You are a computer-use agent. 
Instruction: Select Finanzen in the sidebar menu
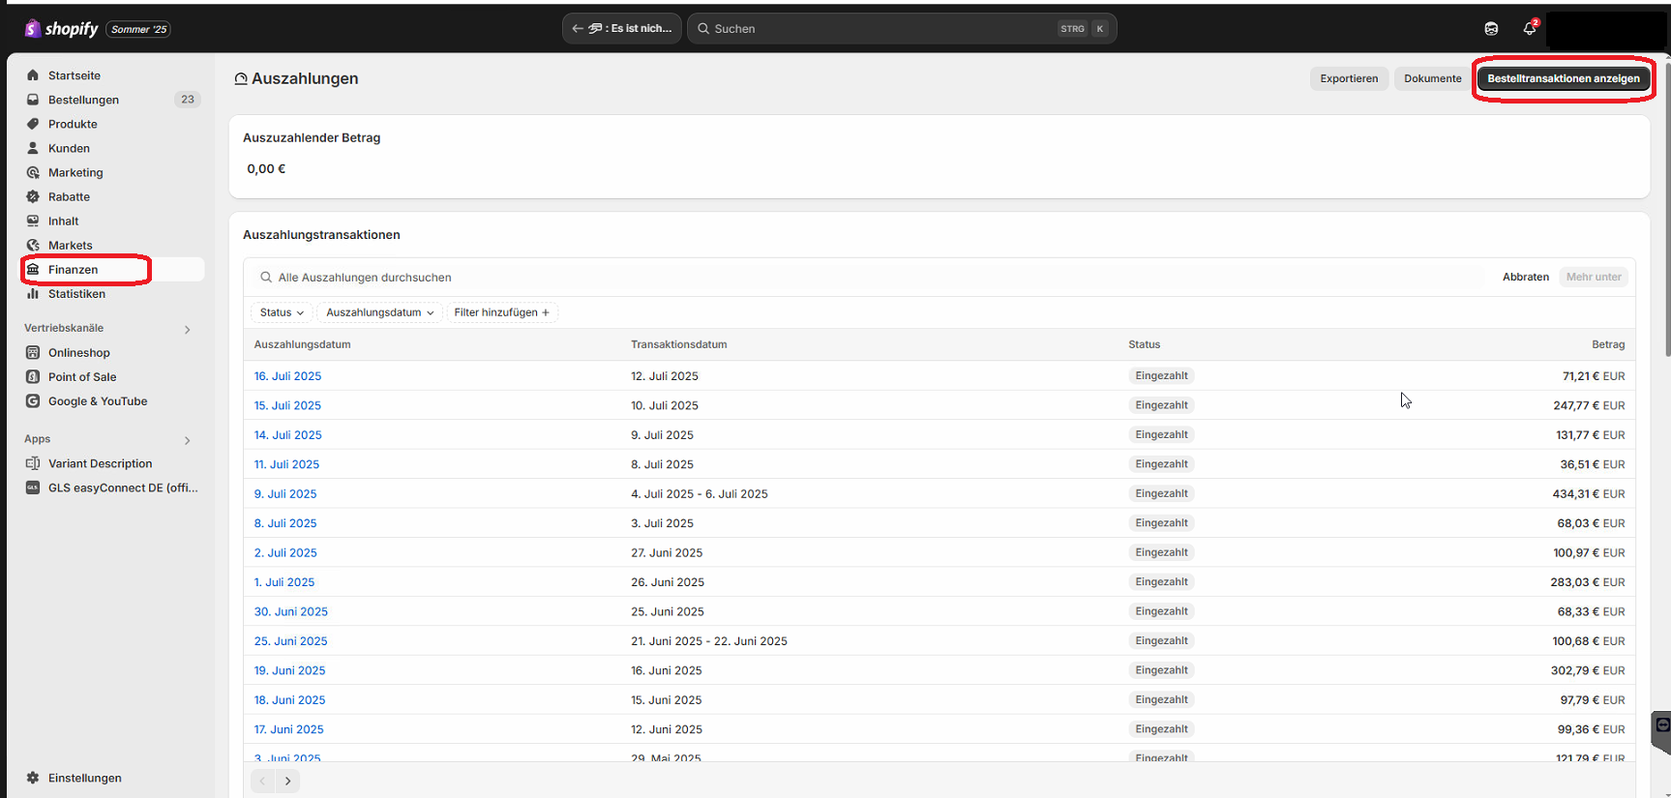[x=74, y=270]
